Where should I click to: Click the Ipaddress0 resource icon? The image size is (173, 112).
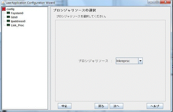(x=8, y=21)
